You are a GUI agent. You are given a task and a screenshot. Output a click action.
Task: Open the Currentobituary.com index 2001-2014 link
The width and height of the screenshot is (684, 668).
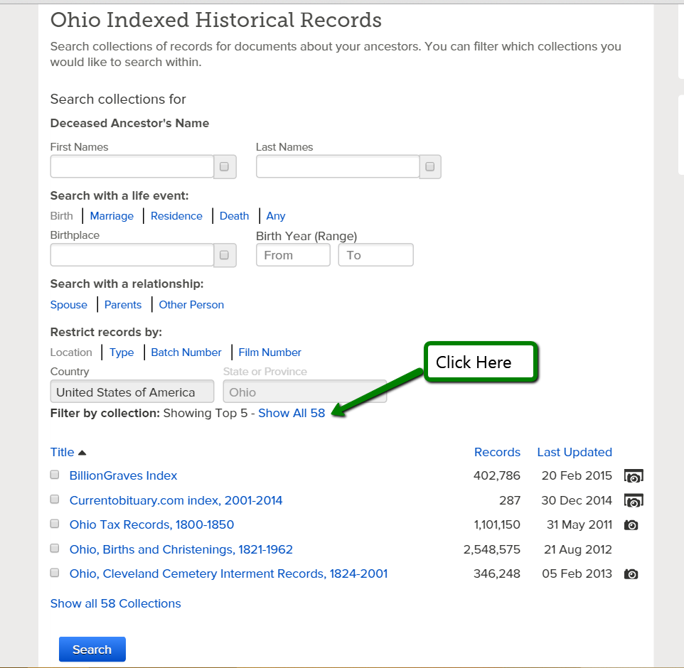pyautogui.click(x=175, y=500)
